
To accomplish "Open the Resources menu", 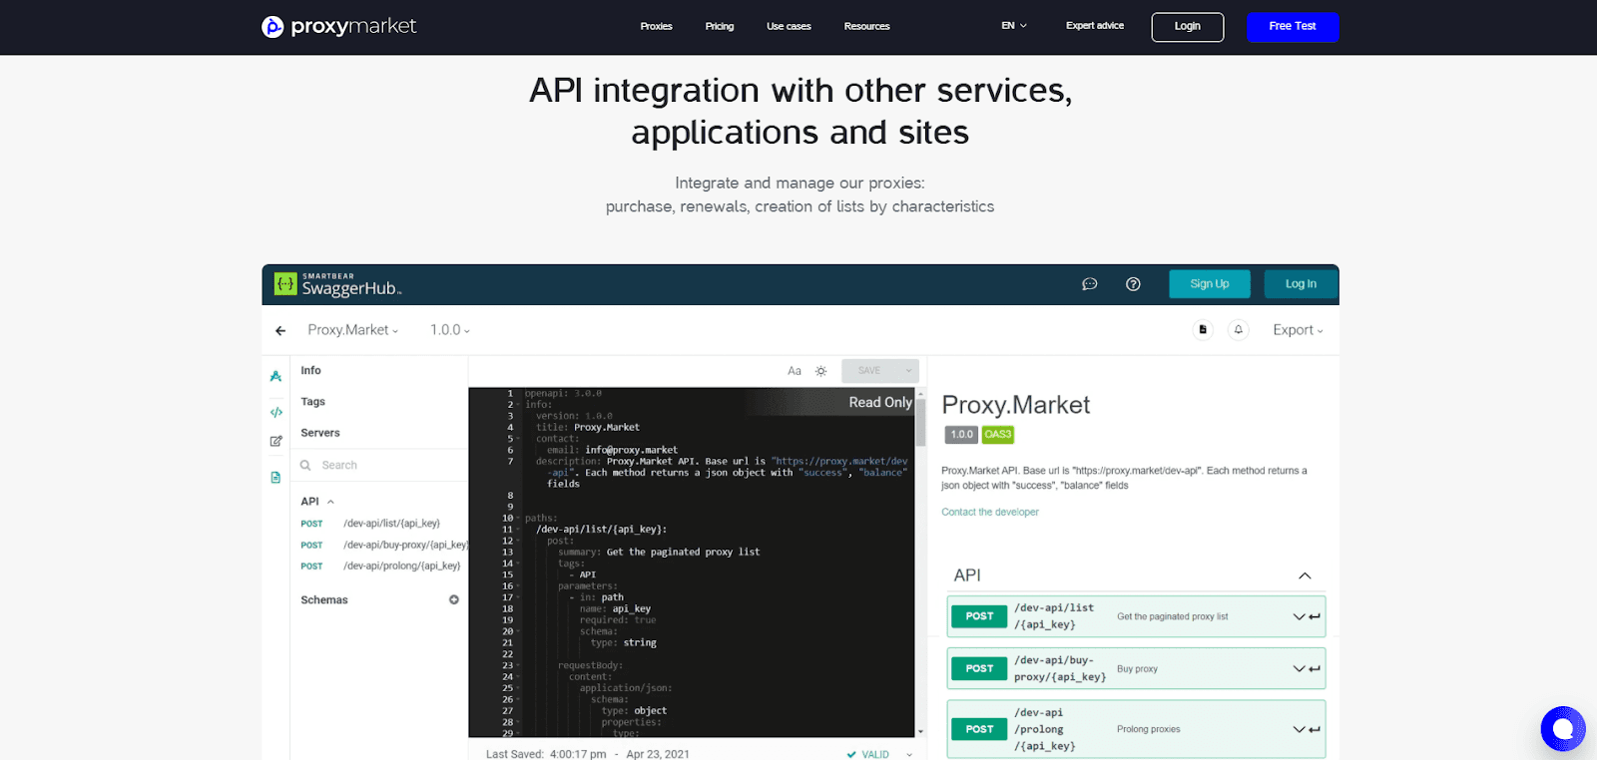I will (x=866, y=26).
